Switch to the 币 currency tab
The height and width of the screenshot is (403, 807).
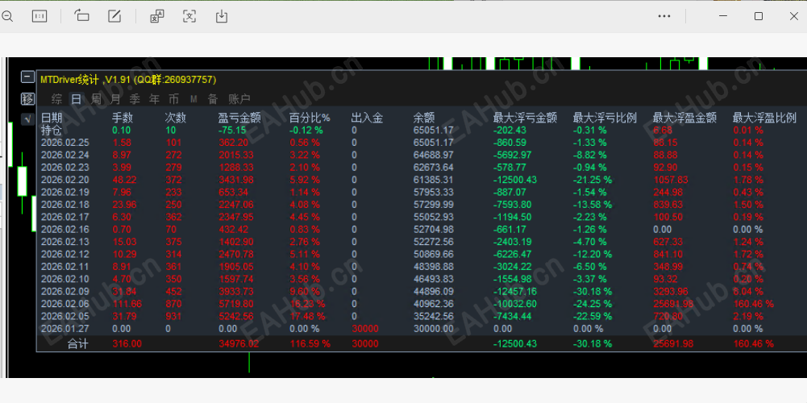(x=174, y=99)
